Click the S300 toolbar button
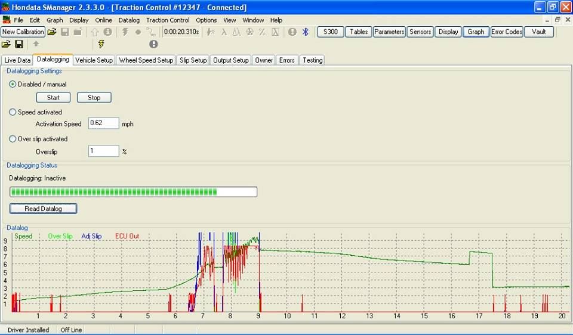573x335 pixels. [x=330, y=32]
